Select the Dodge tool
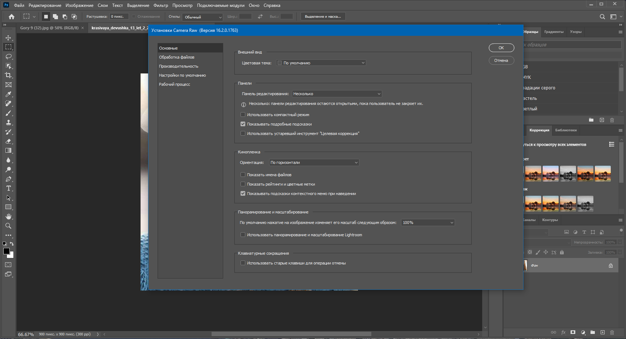The width and height of the screenshot is (626, 339). point(8,169)
